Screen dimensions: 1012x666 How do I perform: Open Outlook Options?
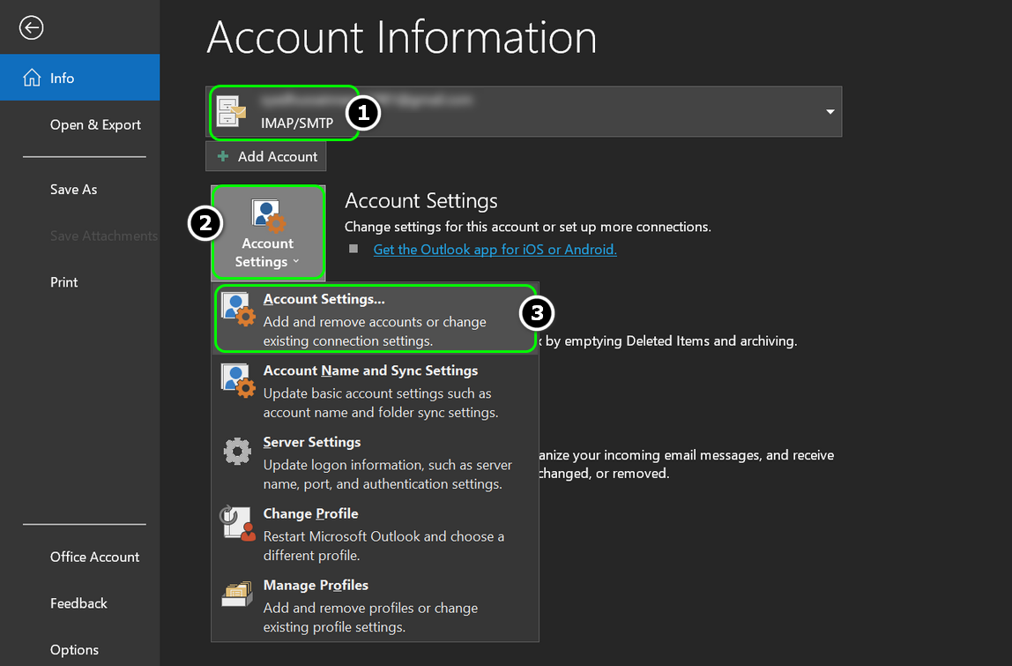[74, 650]
